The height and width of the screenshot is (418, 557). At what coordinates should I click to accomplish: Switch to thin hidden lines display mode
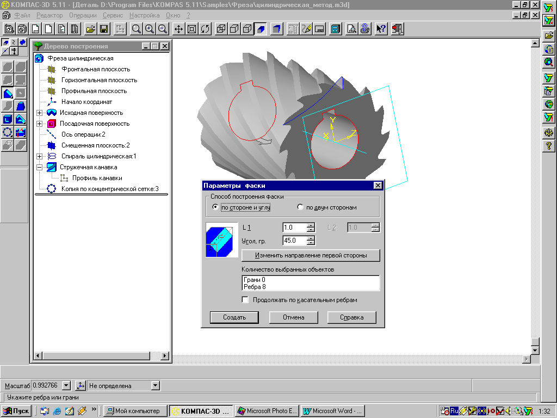[x=247, y=29]
